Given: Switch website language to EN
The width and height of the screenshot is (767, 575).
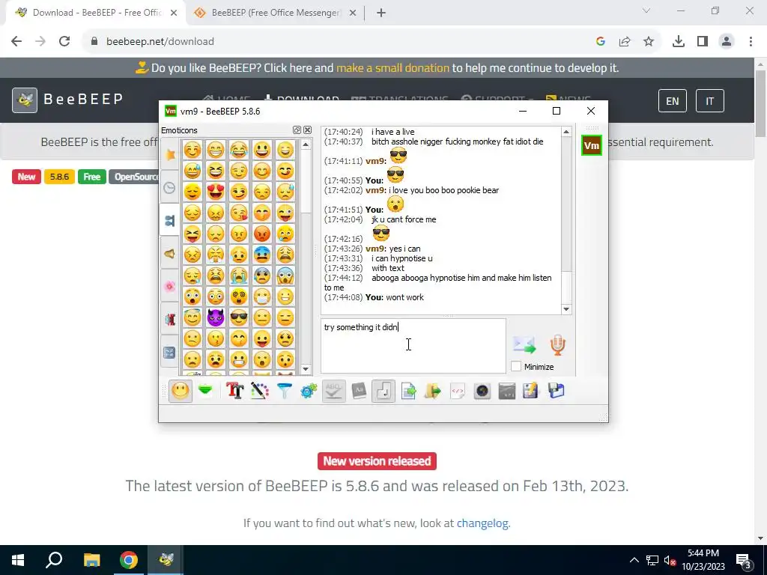Looking at the screenshot, I should (x=672, y=101).
